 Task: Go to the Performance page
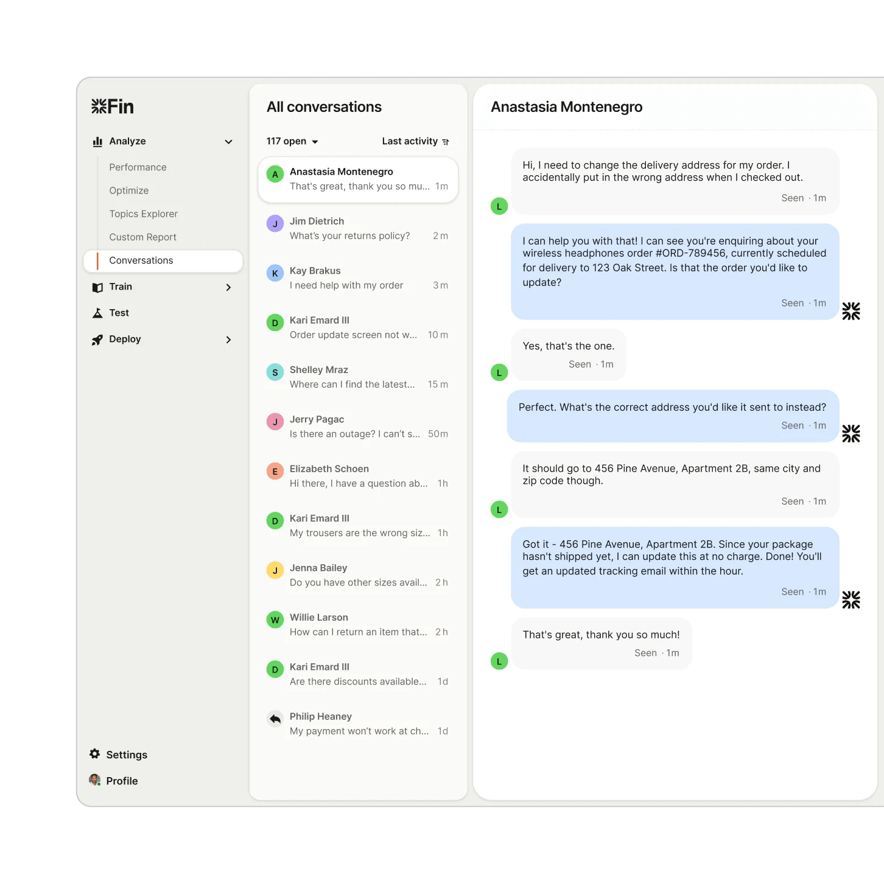pos(138,167)
